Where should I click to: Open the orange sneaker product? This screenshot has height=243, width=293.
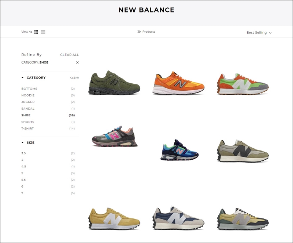[x=178, y=83]
